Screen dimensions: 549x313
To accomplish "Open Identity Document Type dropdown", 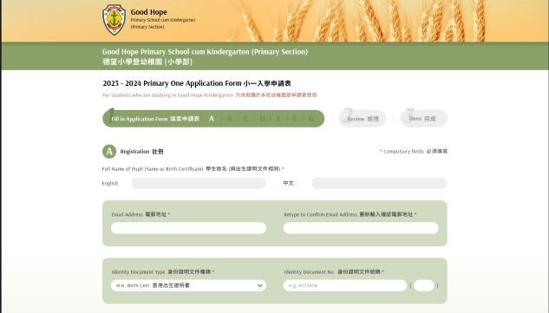I will click(x=188, y=285).
